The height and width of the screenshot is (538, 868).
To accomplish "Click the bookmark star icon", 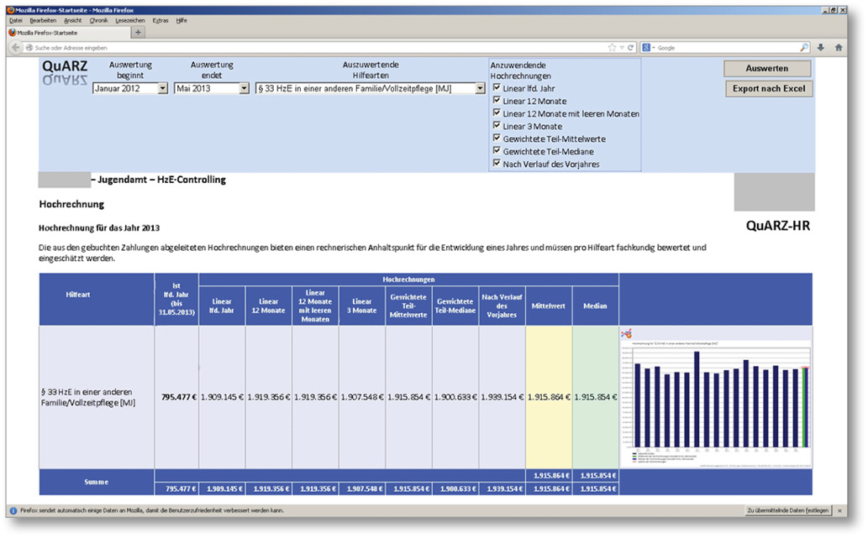I will click(x=612, y=48).
